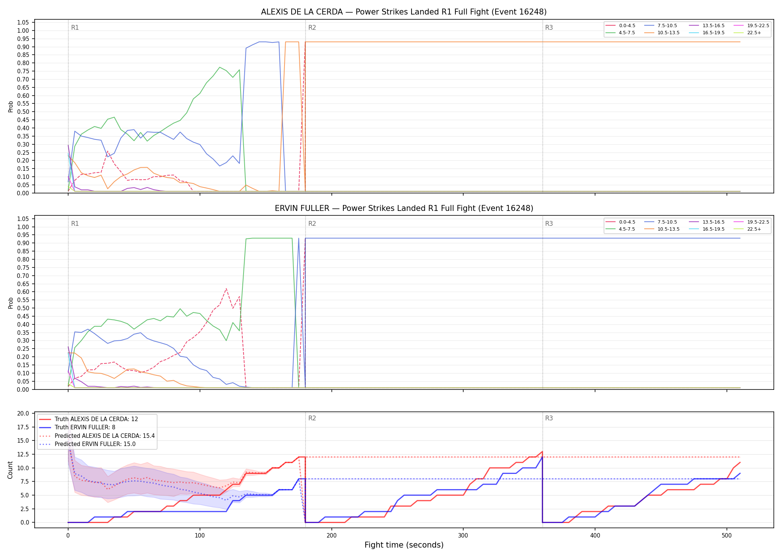Click the '12.5' tick on the Count axis
This screenshot has height=558, width=782.
23,454
